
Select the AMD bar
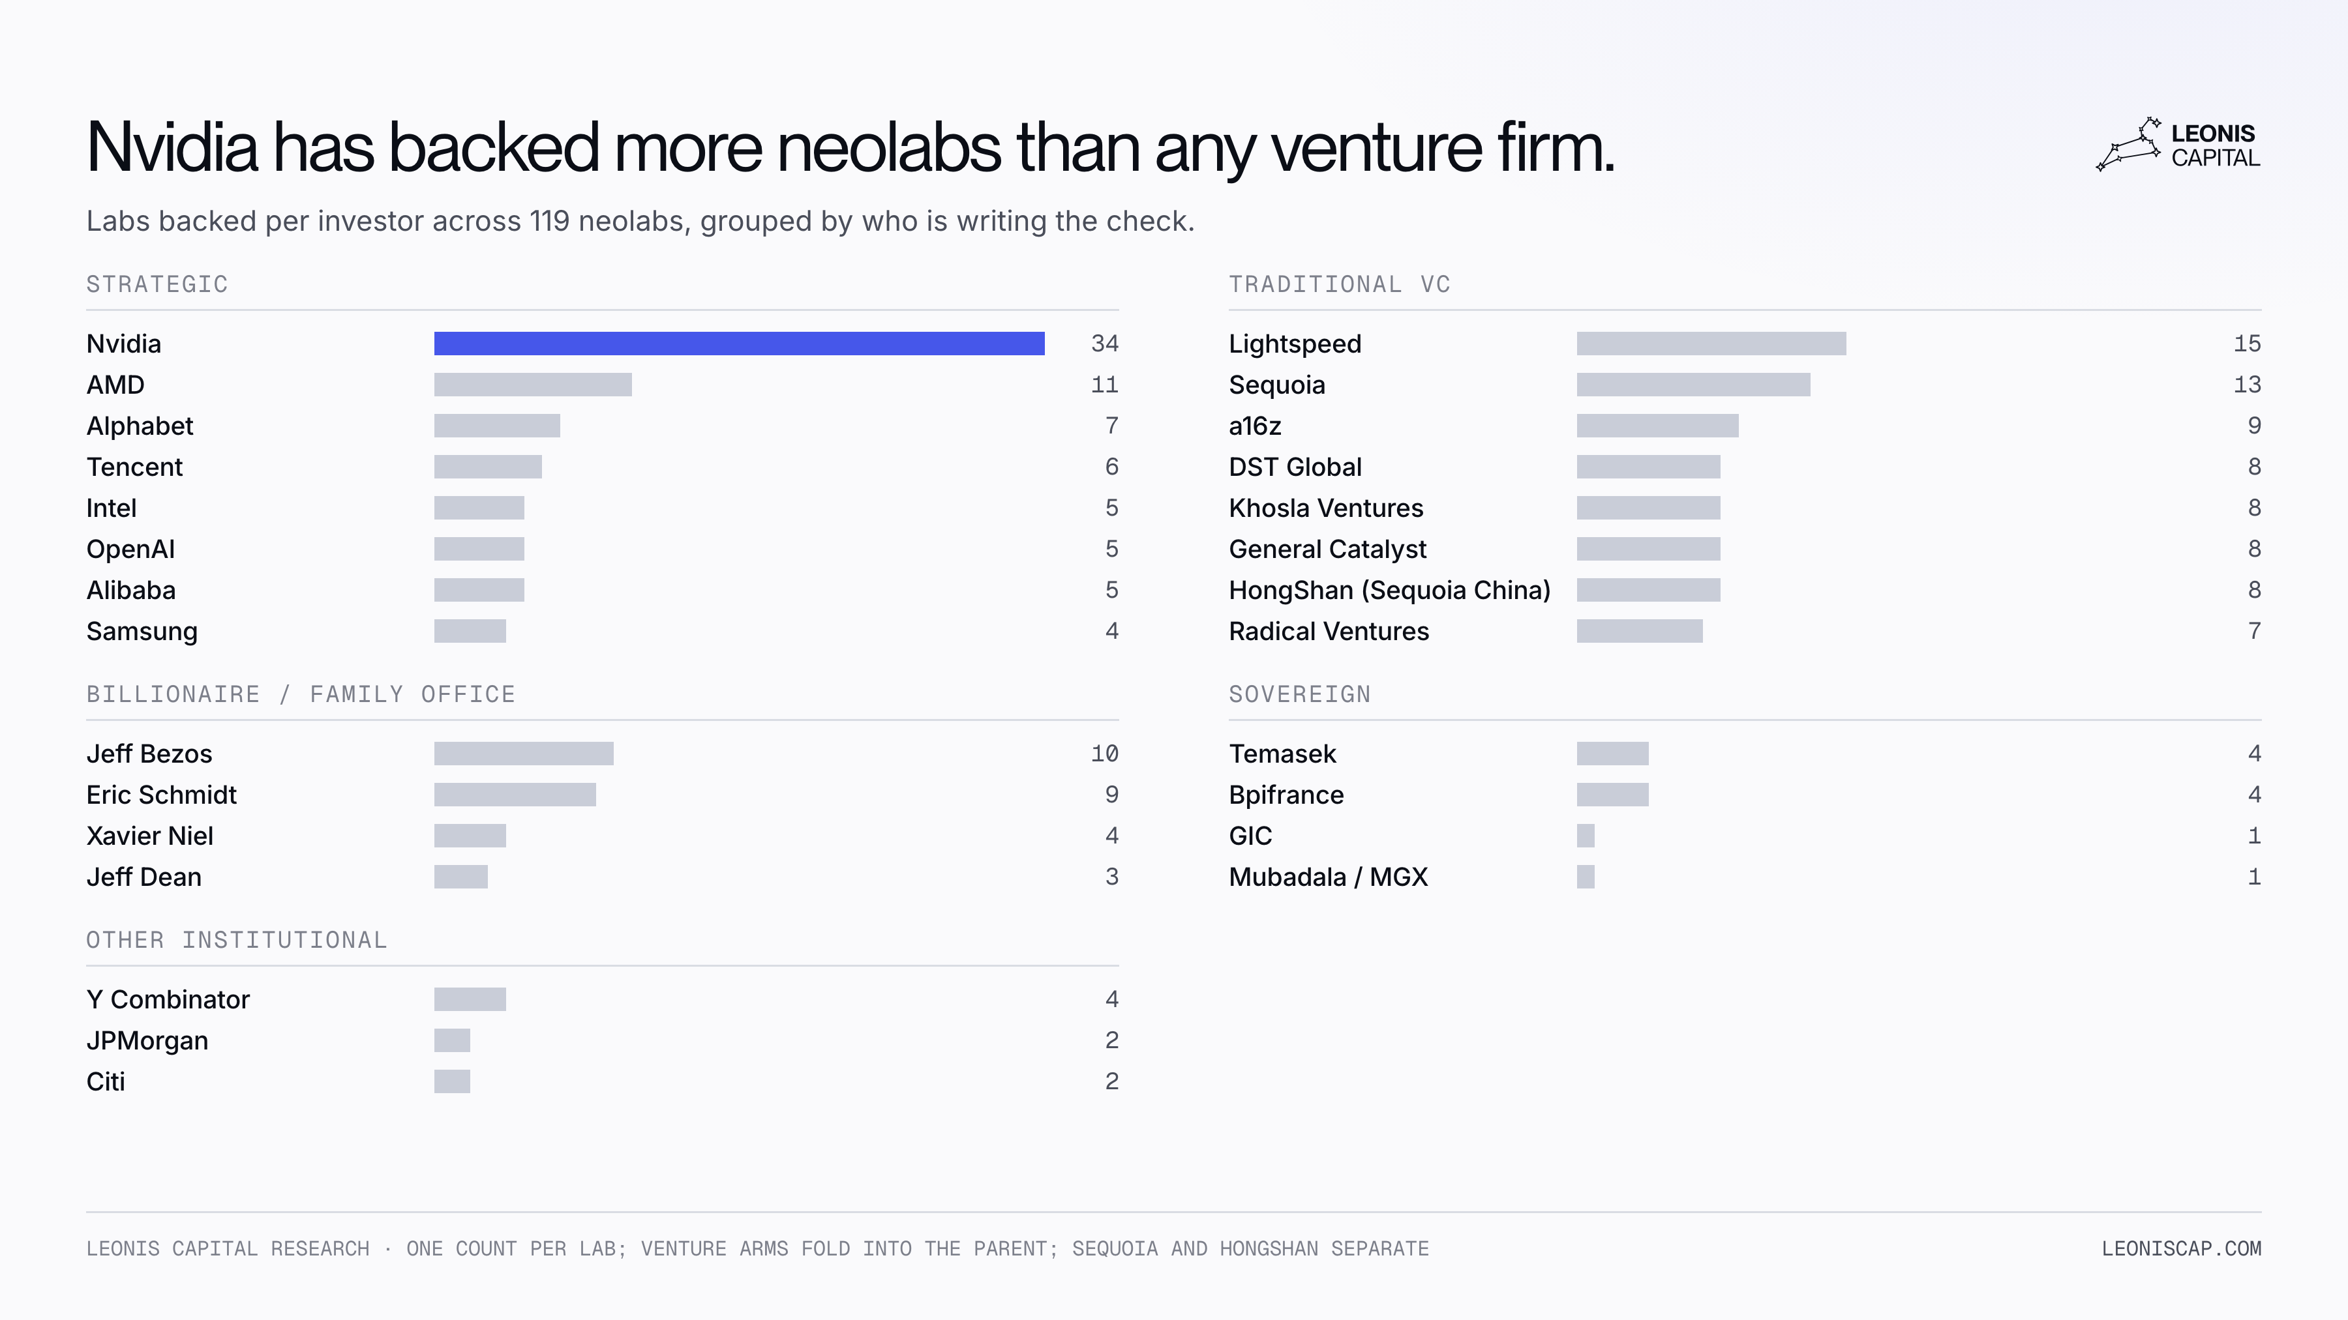pos(532,385)
